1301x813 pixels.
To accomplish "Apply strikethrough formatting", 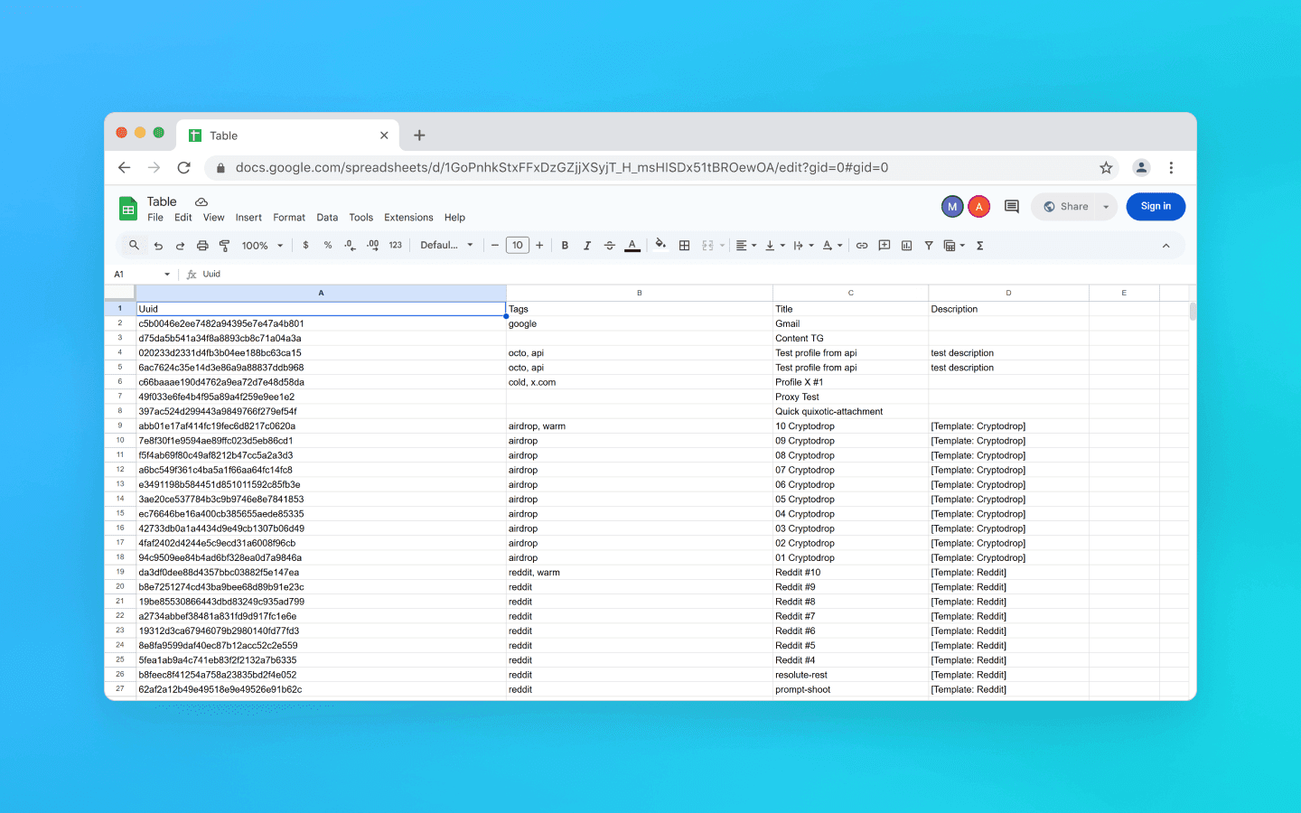I will (x=609, y=245).
